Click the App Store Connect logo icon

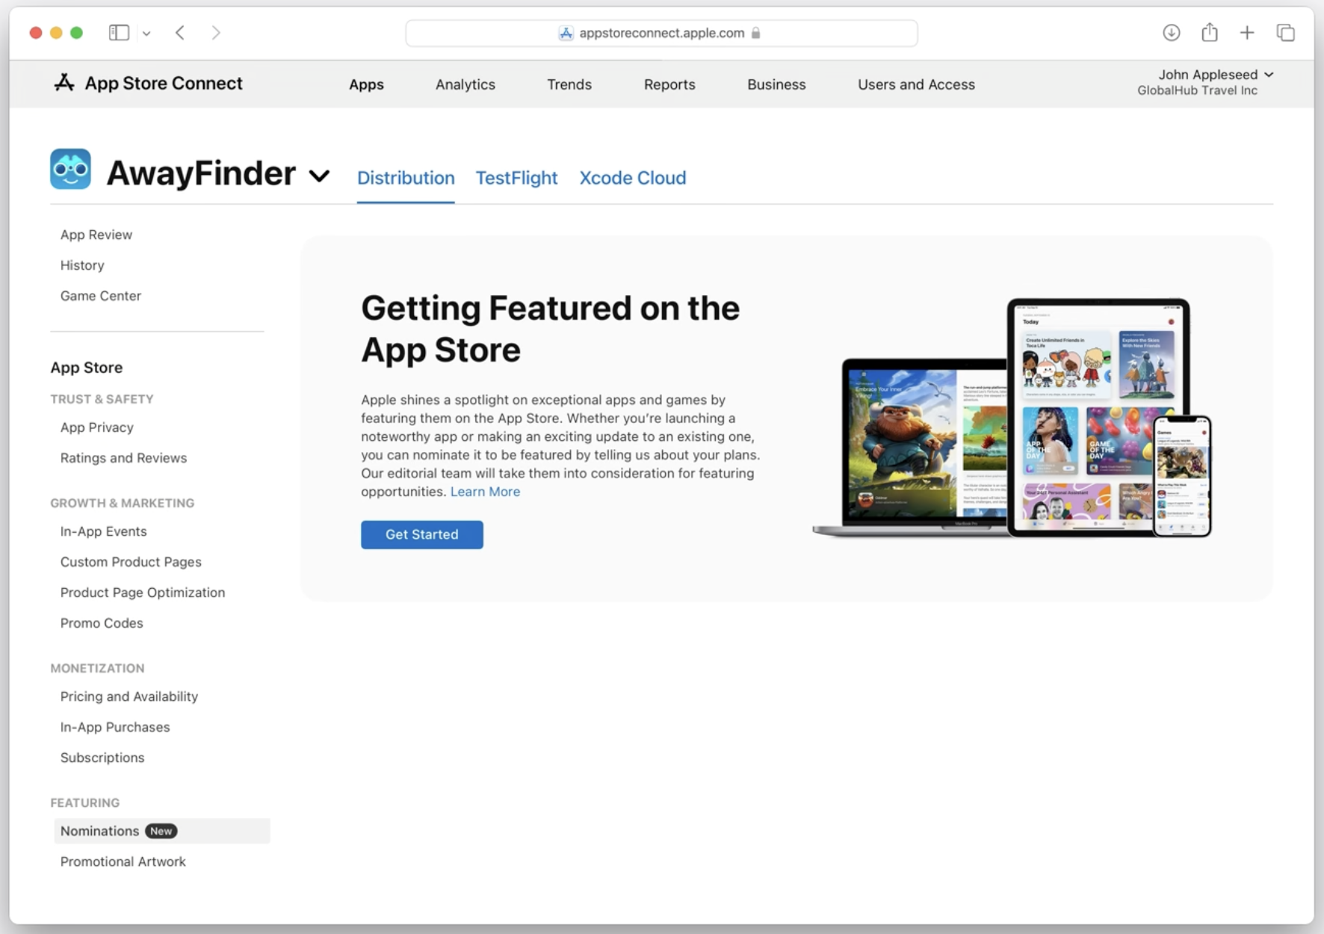click(64, 83)
